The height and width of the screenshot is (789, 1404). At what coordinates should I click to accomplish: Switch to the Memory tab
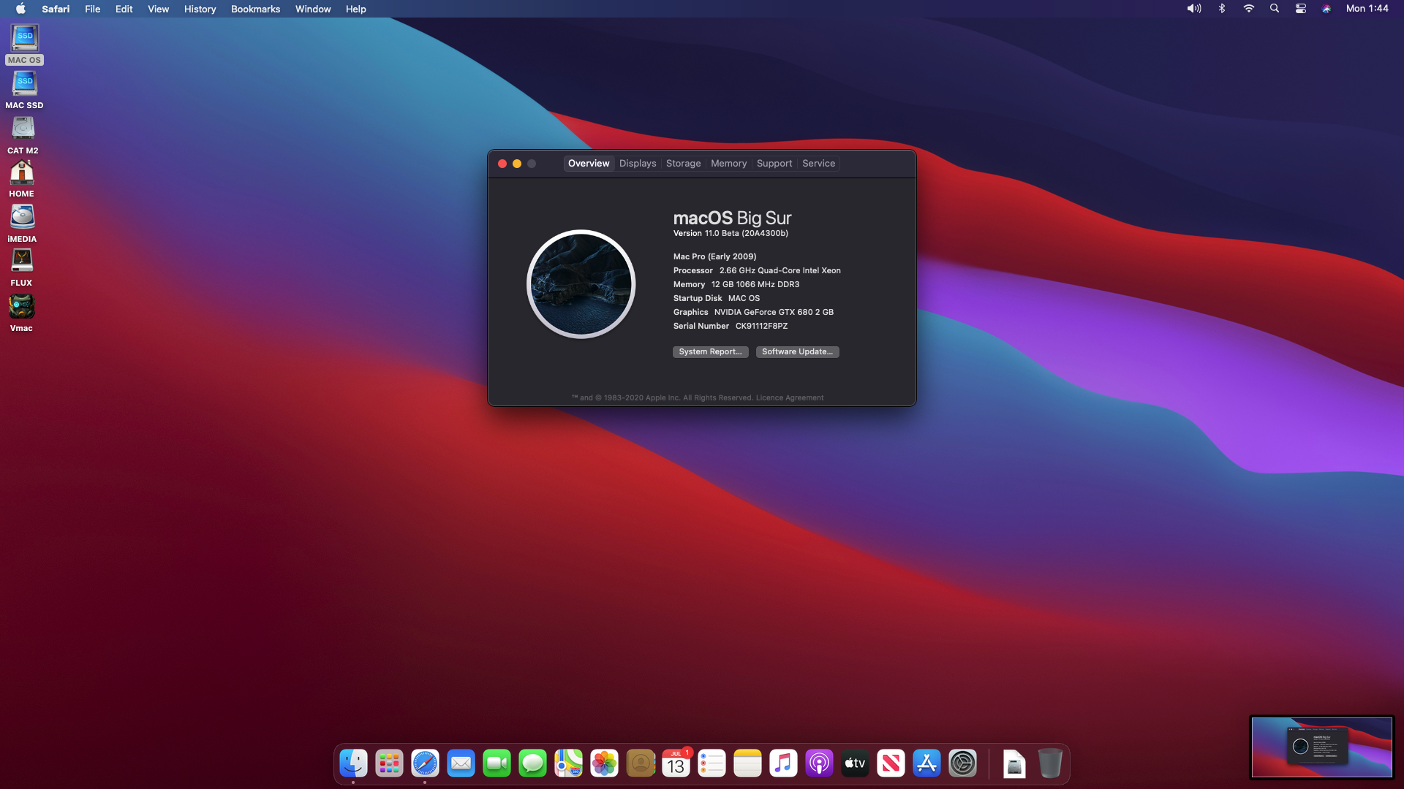pyautogui.click(x=728, y=164)
